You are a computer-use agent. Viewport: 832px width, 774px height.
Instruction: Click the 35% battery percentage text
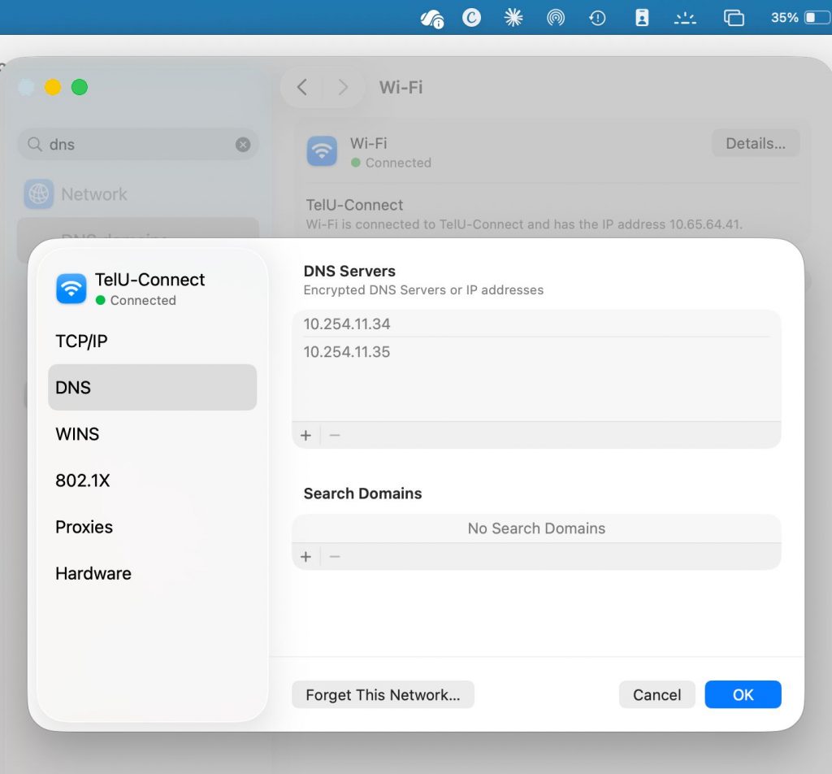784,18
